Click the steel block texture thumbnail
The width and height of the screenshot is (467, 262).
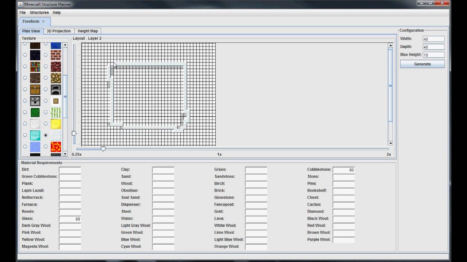pos(35,124)
